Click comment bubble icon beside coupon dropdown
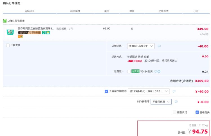Viewport: 211px width, 136px height. tap(174, 91)
